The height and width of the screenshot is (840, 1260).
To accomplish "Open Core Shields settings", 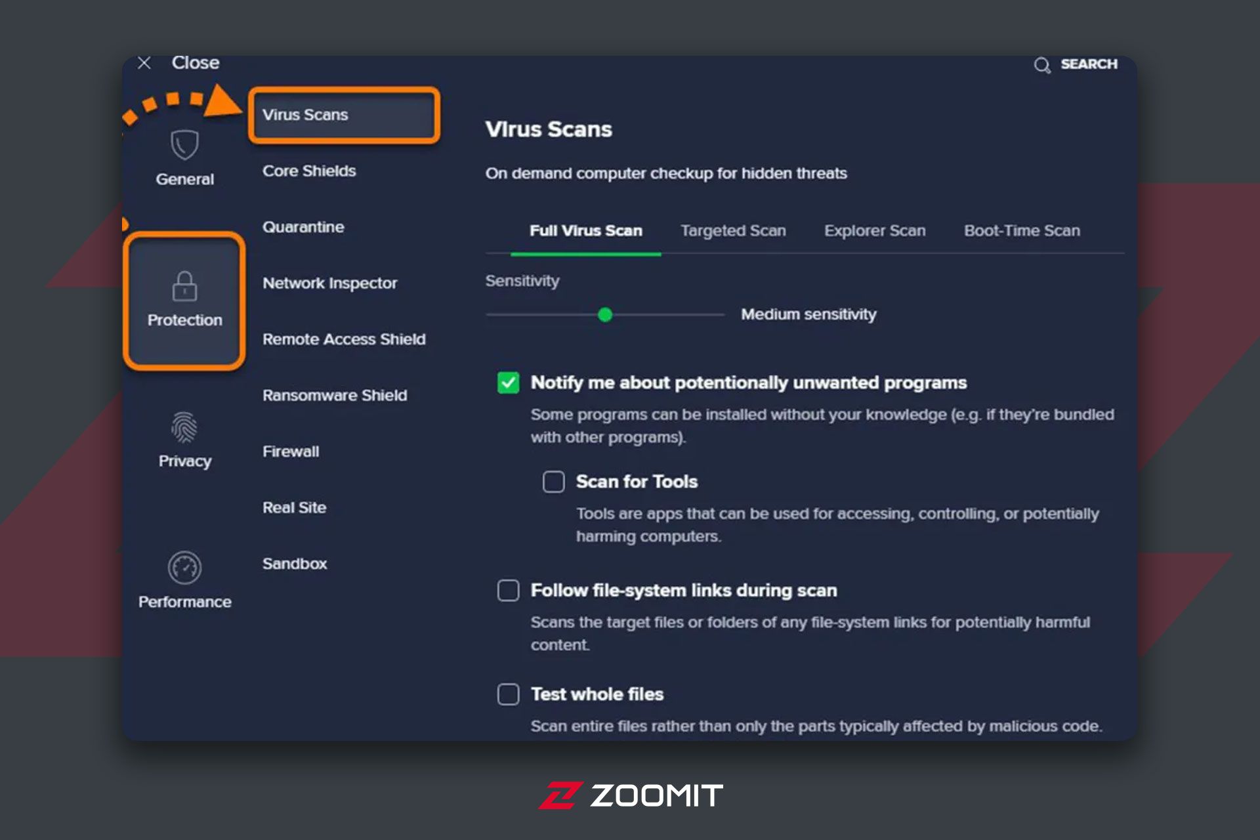I will 309,171.
